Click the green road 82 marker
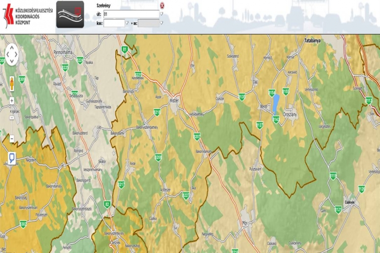Screen dimensions: 380x253 tap(107, 204)
